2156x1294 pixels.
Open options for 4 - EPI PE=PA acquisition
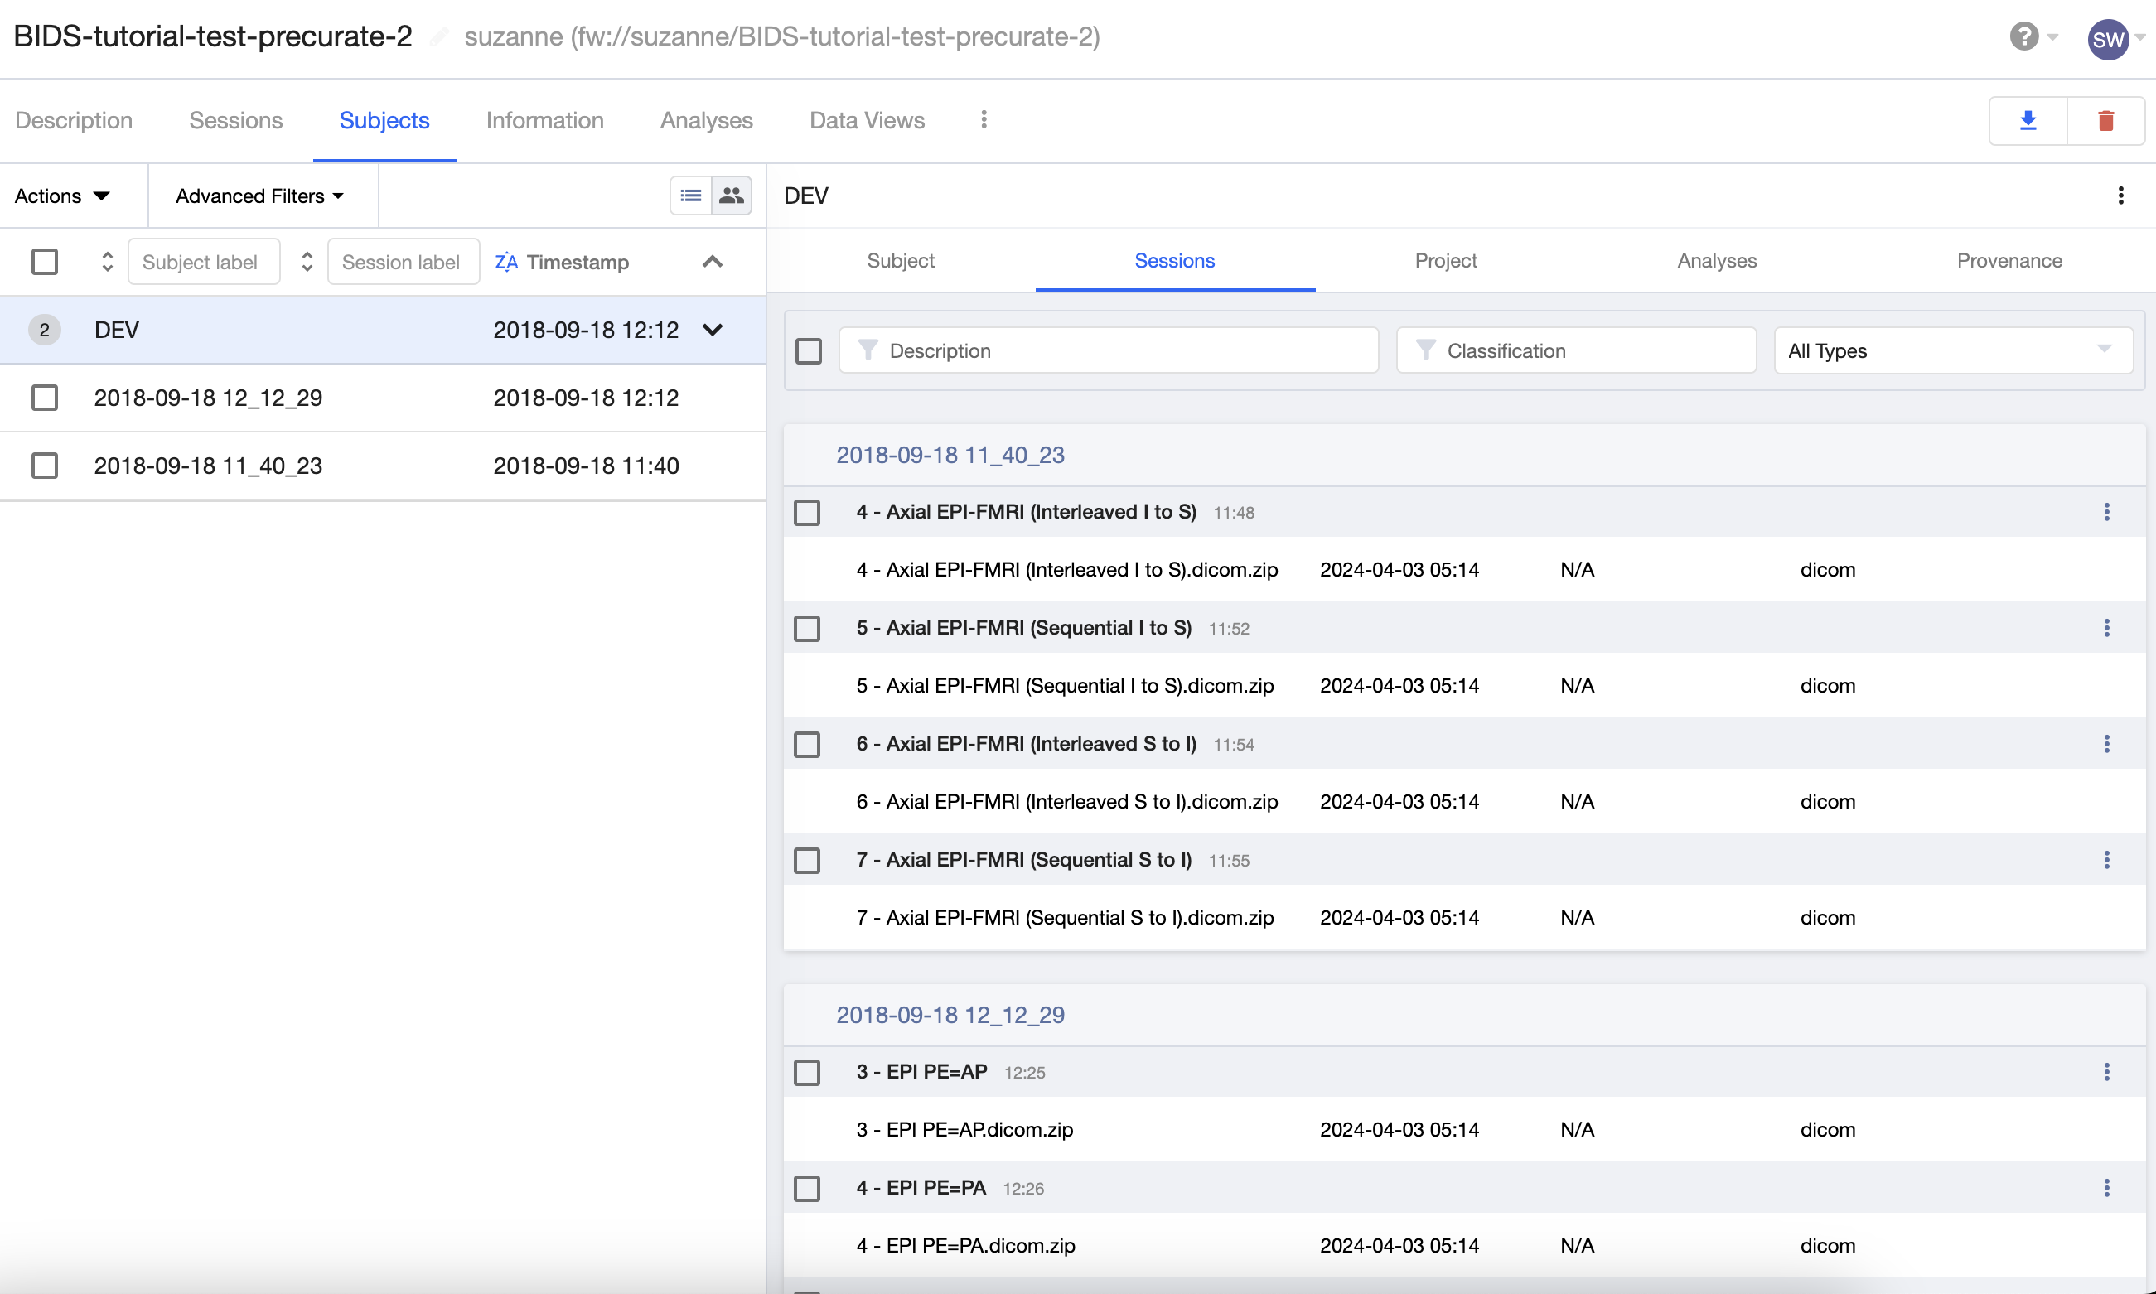(2106, 1188)
